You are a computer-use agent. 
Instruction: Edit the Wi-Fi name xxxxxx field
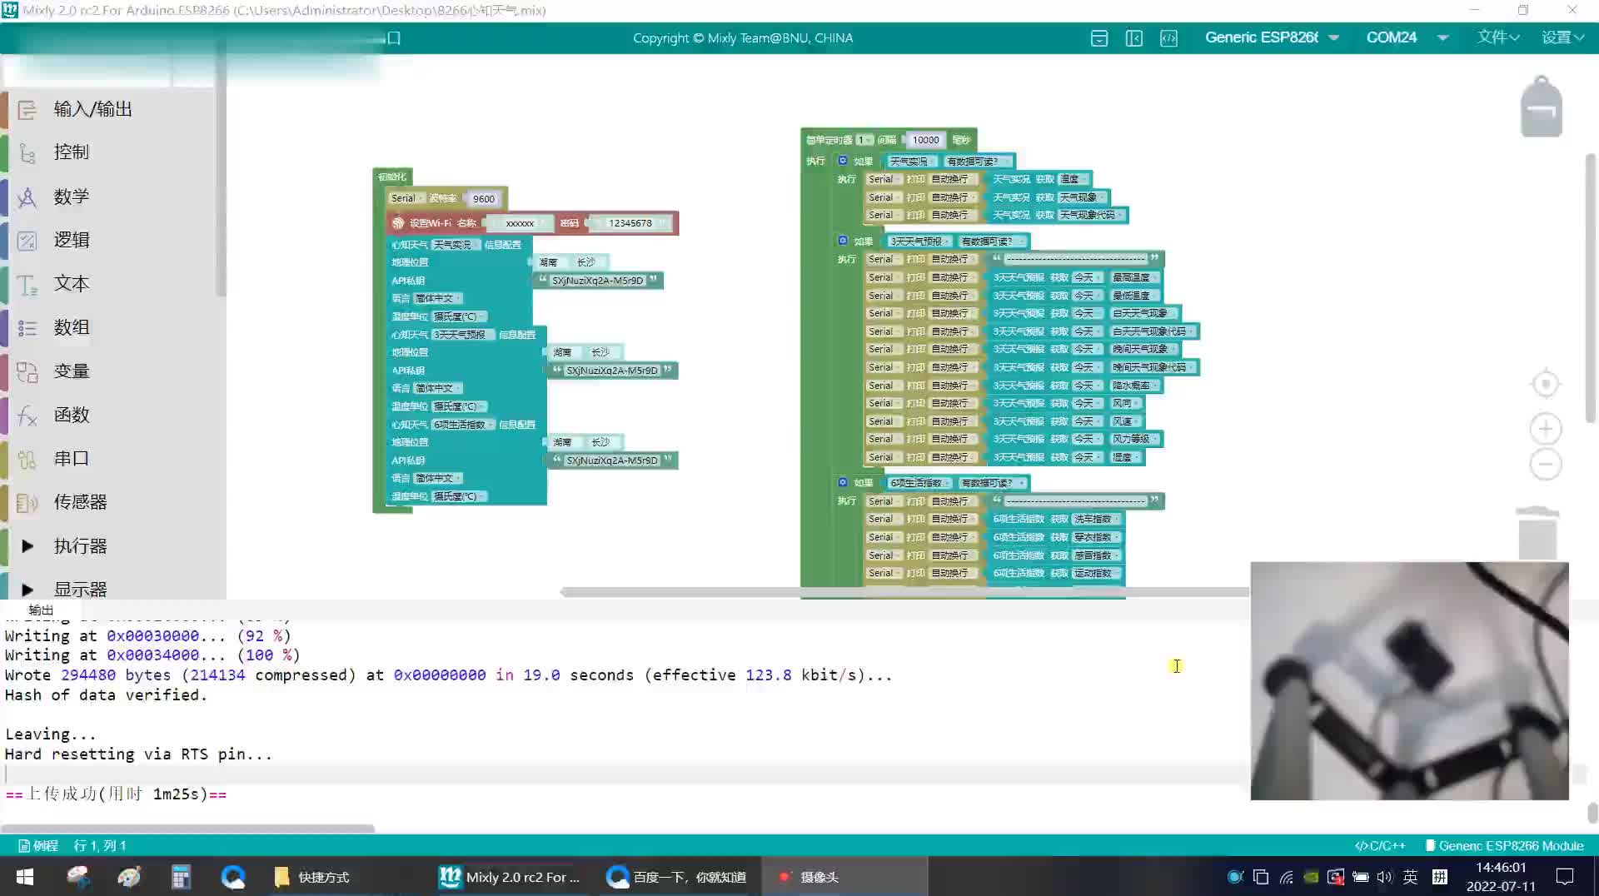520,223
